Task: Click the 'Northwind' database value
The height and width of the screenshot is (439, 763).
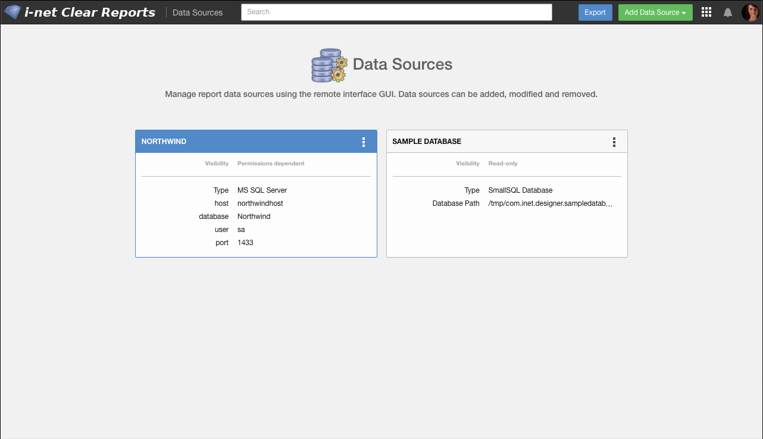Action: [254, 217]
